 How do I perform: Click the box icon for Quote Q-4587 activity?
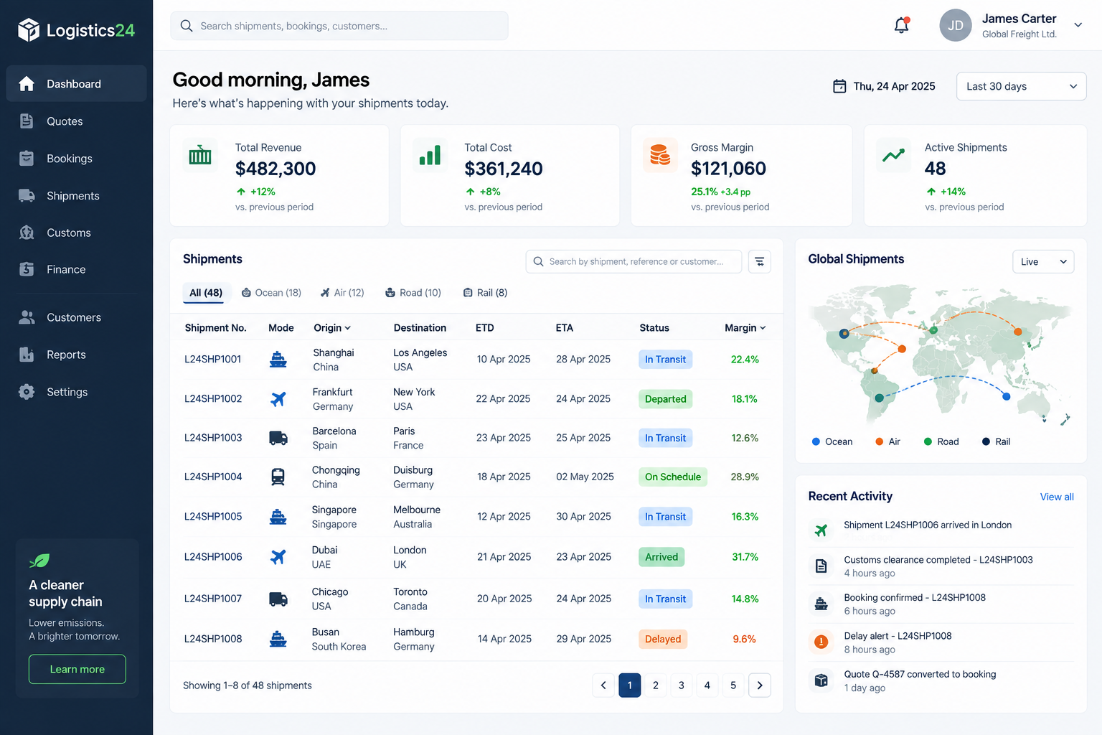(821, 680)
